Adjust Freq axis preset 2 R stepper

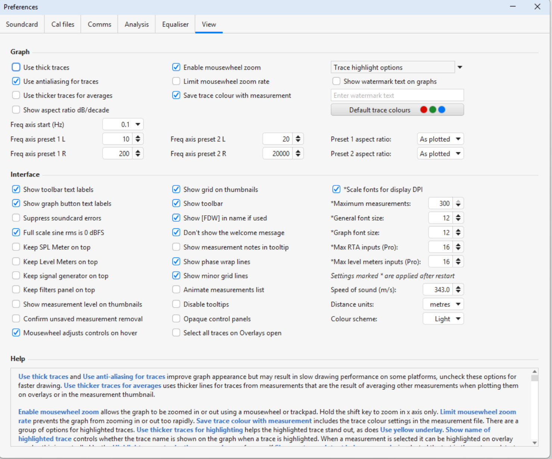[x=298, y=154]
